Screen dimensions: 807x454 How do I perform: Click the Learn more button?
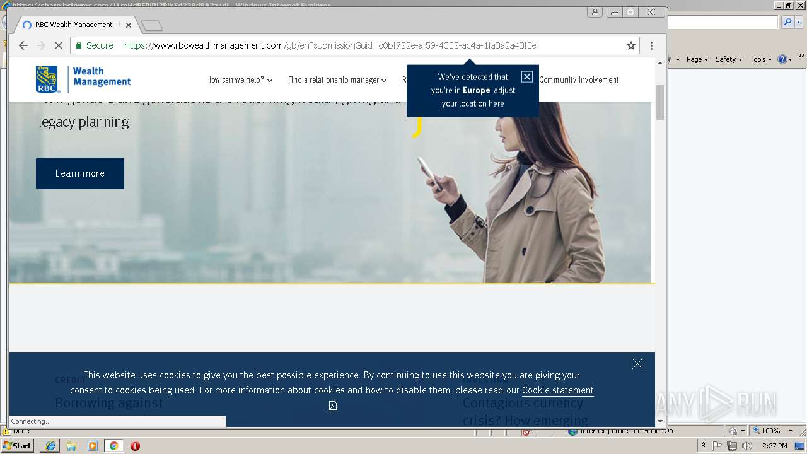[80, 173]
